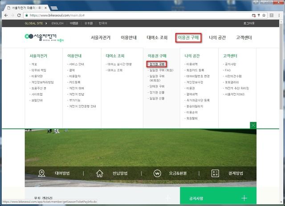Viewport: 285px width, 206px height.
Task: Open 개요 under 서울자전거
Action: [34, 64]
